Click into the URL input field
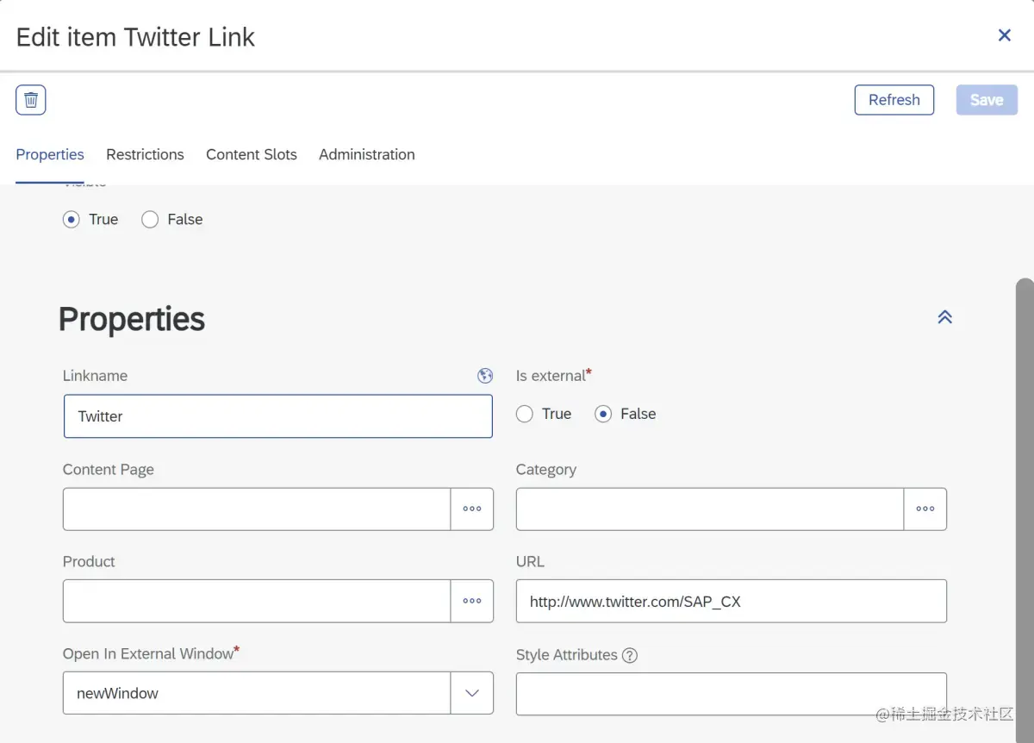This screenshot has height=743, width=1034. (731, 602)
